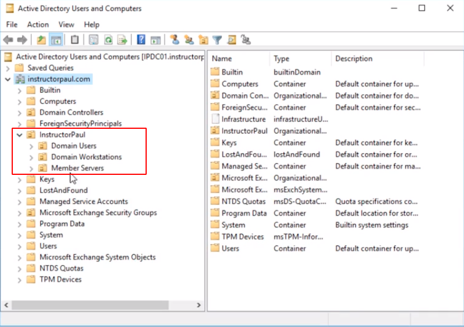464x327 pixels.
Task: Create a new group via toolbar icon
Action: coord(189,40)
